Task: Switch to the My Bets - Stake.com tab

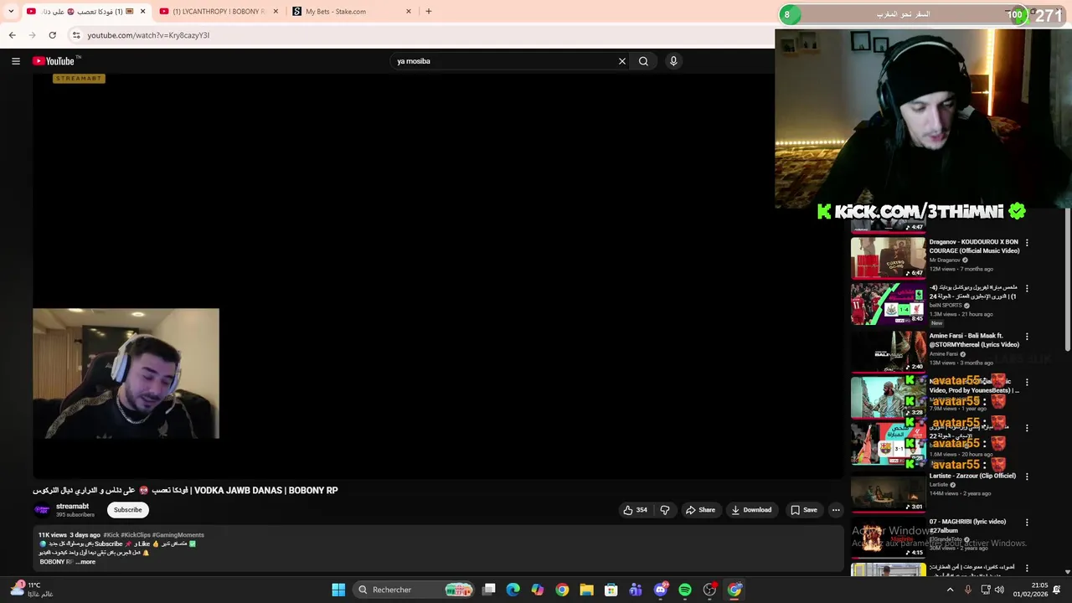Action: (352, 12)
